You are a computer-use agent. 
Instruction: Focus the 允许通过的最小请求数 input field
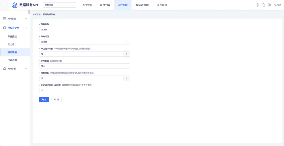[x=85, y=90]
